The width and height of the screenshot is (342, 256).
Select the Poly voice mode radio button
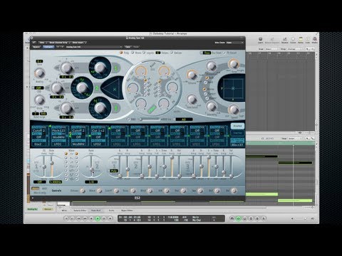tap(121, 53)
